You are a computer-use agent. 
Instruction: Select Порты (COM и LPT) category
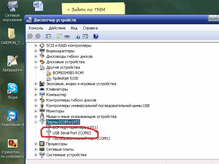point(63,122)
